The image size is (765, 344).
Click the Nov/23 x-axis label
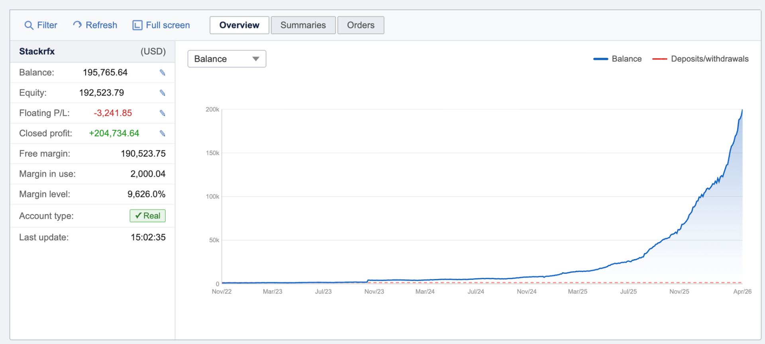374,292
